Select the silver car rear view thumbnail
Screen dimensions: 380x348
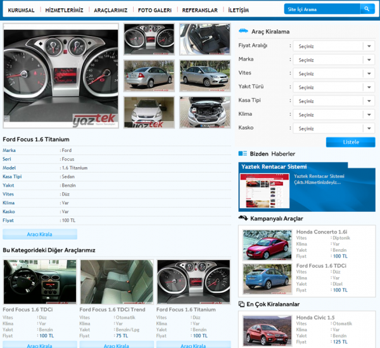(x=149, y=76)
